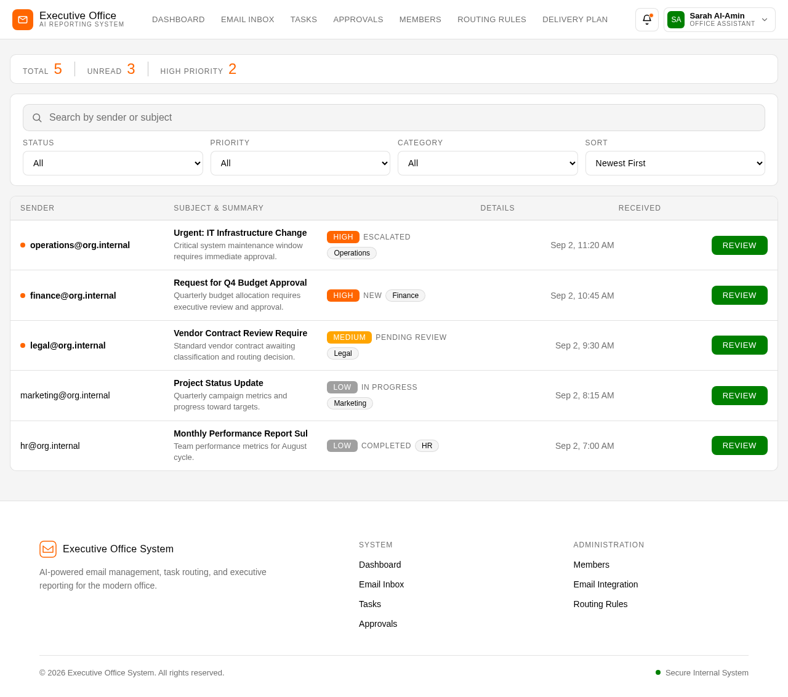Click unread dot beside legal@org.internal

(23, 345)
